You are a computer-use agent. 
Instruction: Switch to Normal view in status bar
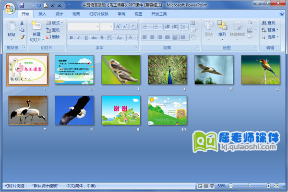199,186
